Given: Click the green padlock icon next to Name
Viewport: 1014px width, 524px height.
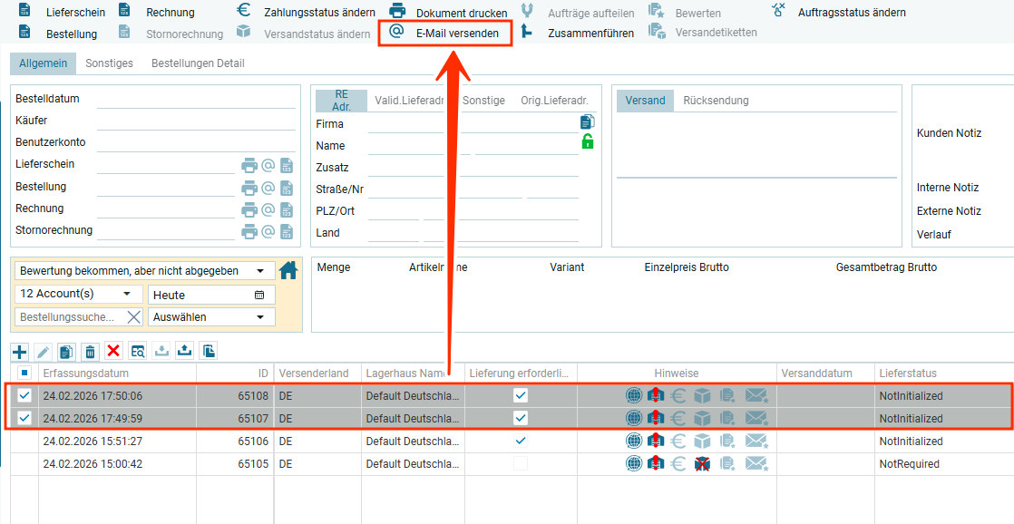Looking at the screenshot, I should click(x=587, y=141).
